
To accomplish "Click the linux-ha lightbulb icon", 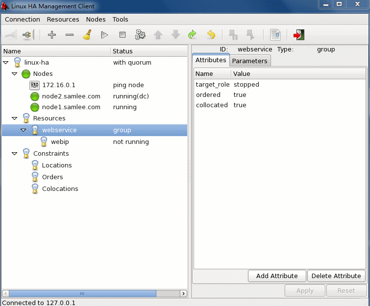I will coord(17,63).
